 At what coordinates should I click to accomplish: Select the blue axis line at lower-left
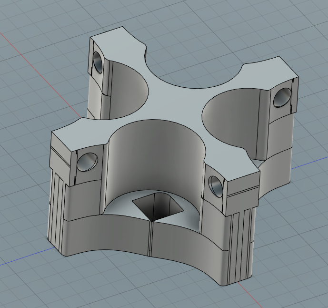pyautogui.click(x=24, y=257)
